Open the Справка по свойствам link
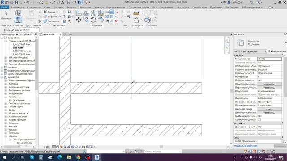This screenshot has height=161, width=287. pos(246,146)
